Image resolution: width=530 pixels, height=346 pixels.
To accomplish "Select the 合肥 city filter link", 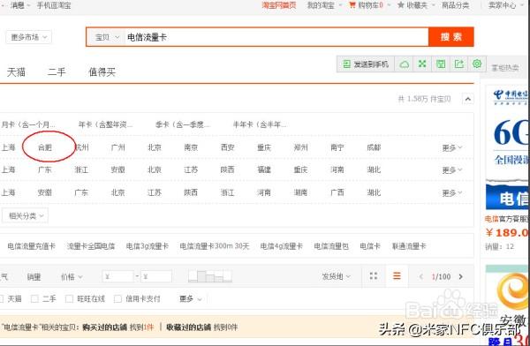I will point(45,147).
